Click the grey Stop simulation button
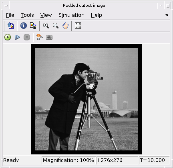The height and width of the screenshot is (168, 173). (x=27, y=37)
